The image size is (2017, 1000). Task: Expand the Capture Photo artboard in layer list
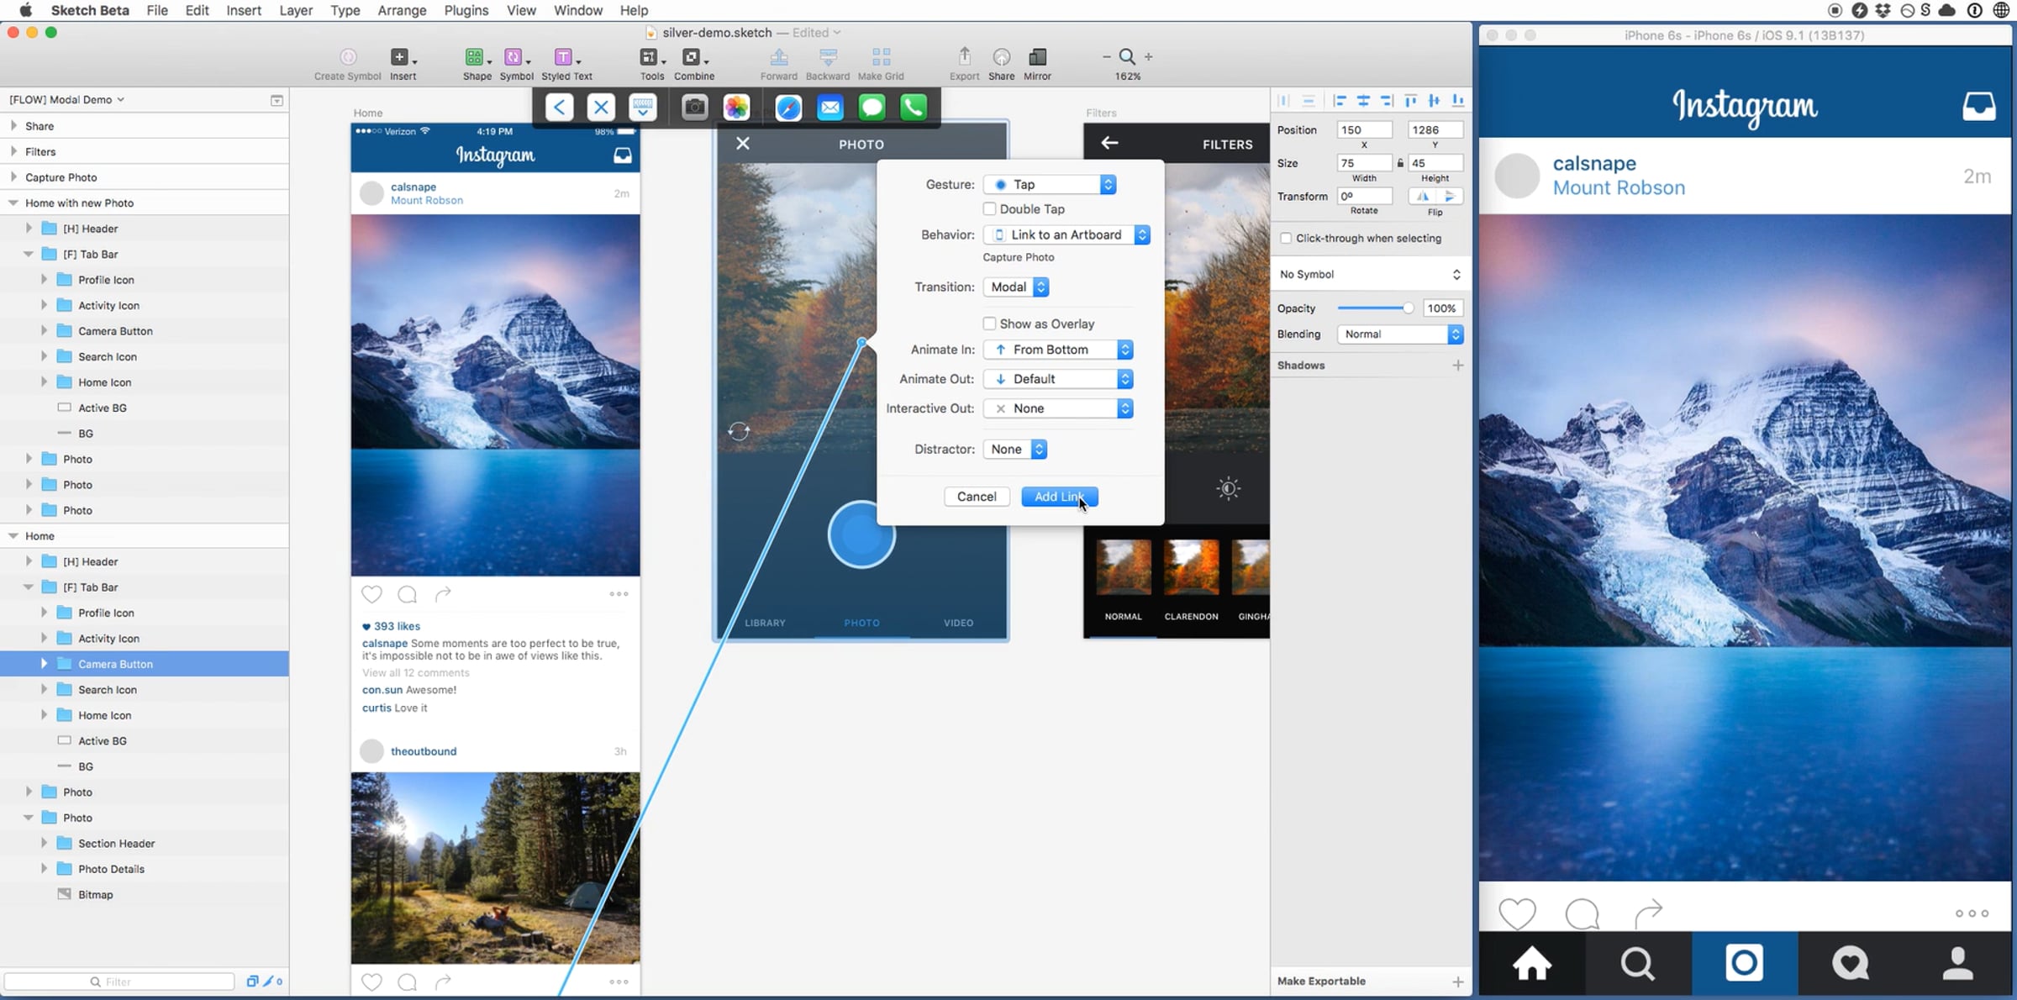coord(13,177)
